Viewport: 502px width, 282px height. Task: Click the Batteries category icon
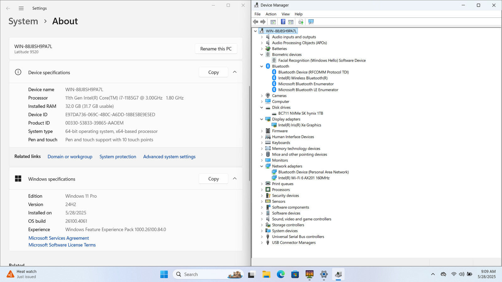point(268,49)
